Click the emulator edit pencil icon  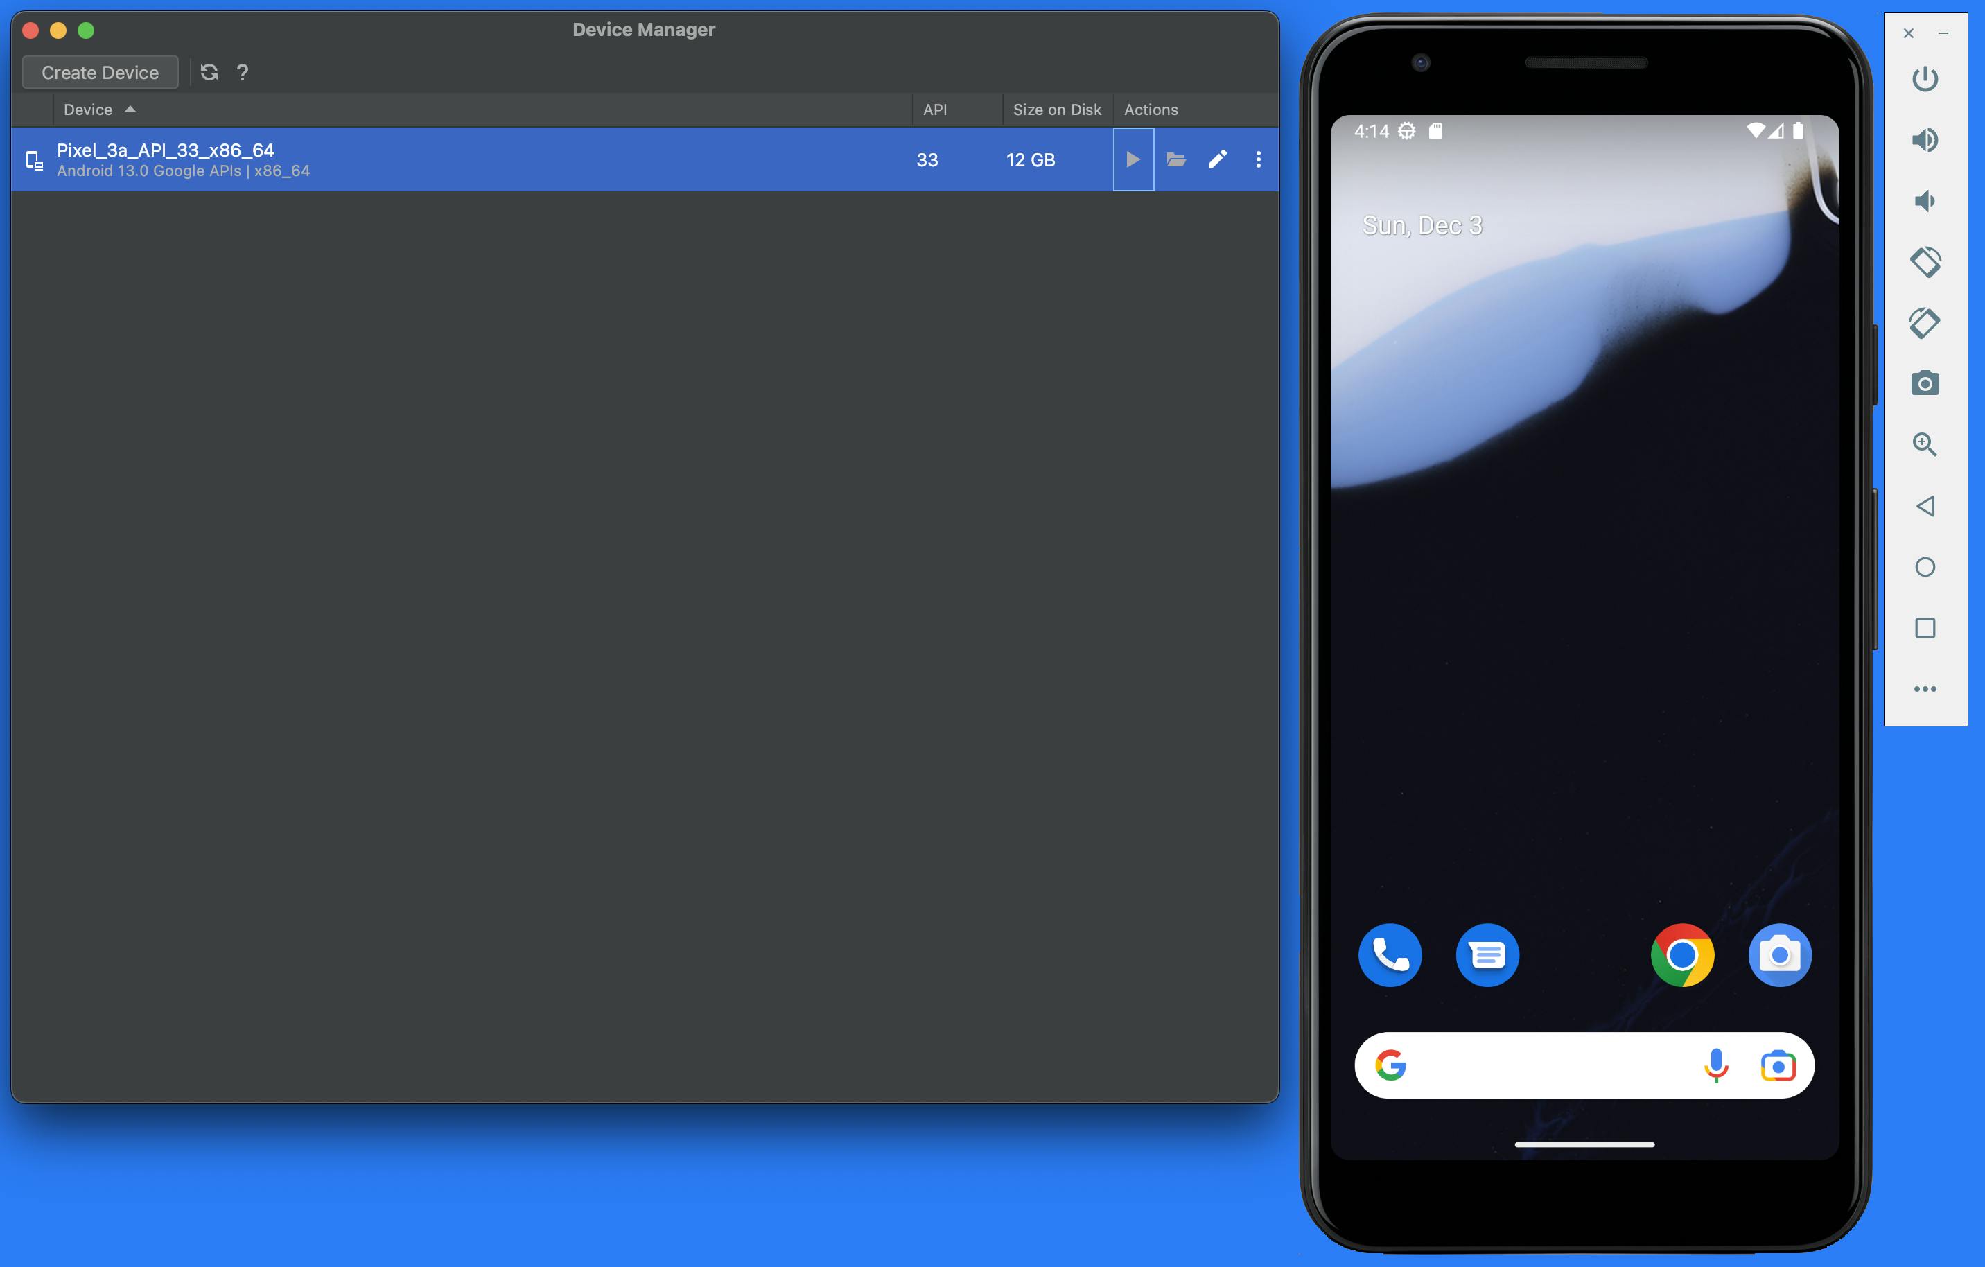pos(1218,159)
